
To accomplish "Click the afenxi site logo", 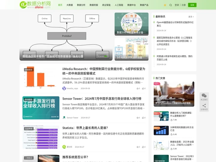I will coord(35,5).
